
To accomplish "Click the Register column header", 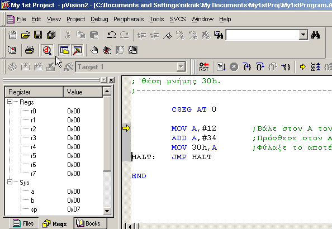I will tap(34, 92).
